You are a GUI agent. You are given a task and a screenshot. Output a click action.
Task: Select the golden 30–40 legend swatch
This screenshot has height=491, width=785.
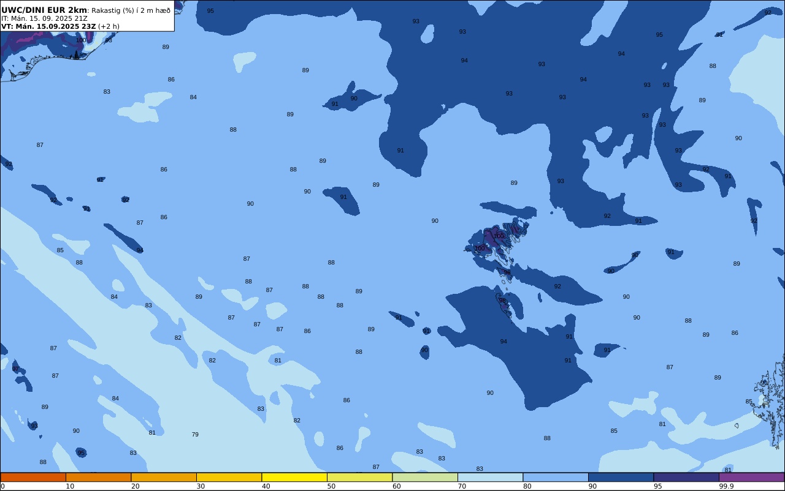point(229,477)
